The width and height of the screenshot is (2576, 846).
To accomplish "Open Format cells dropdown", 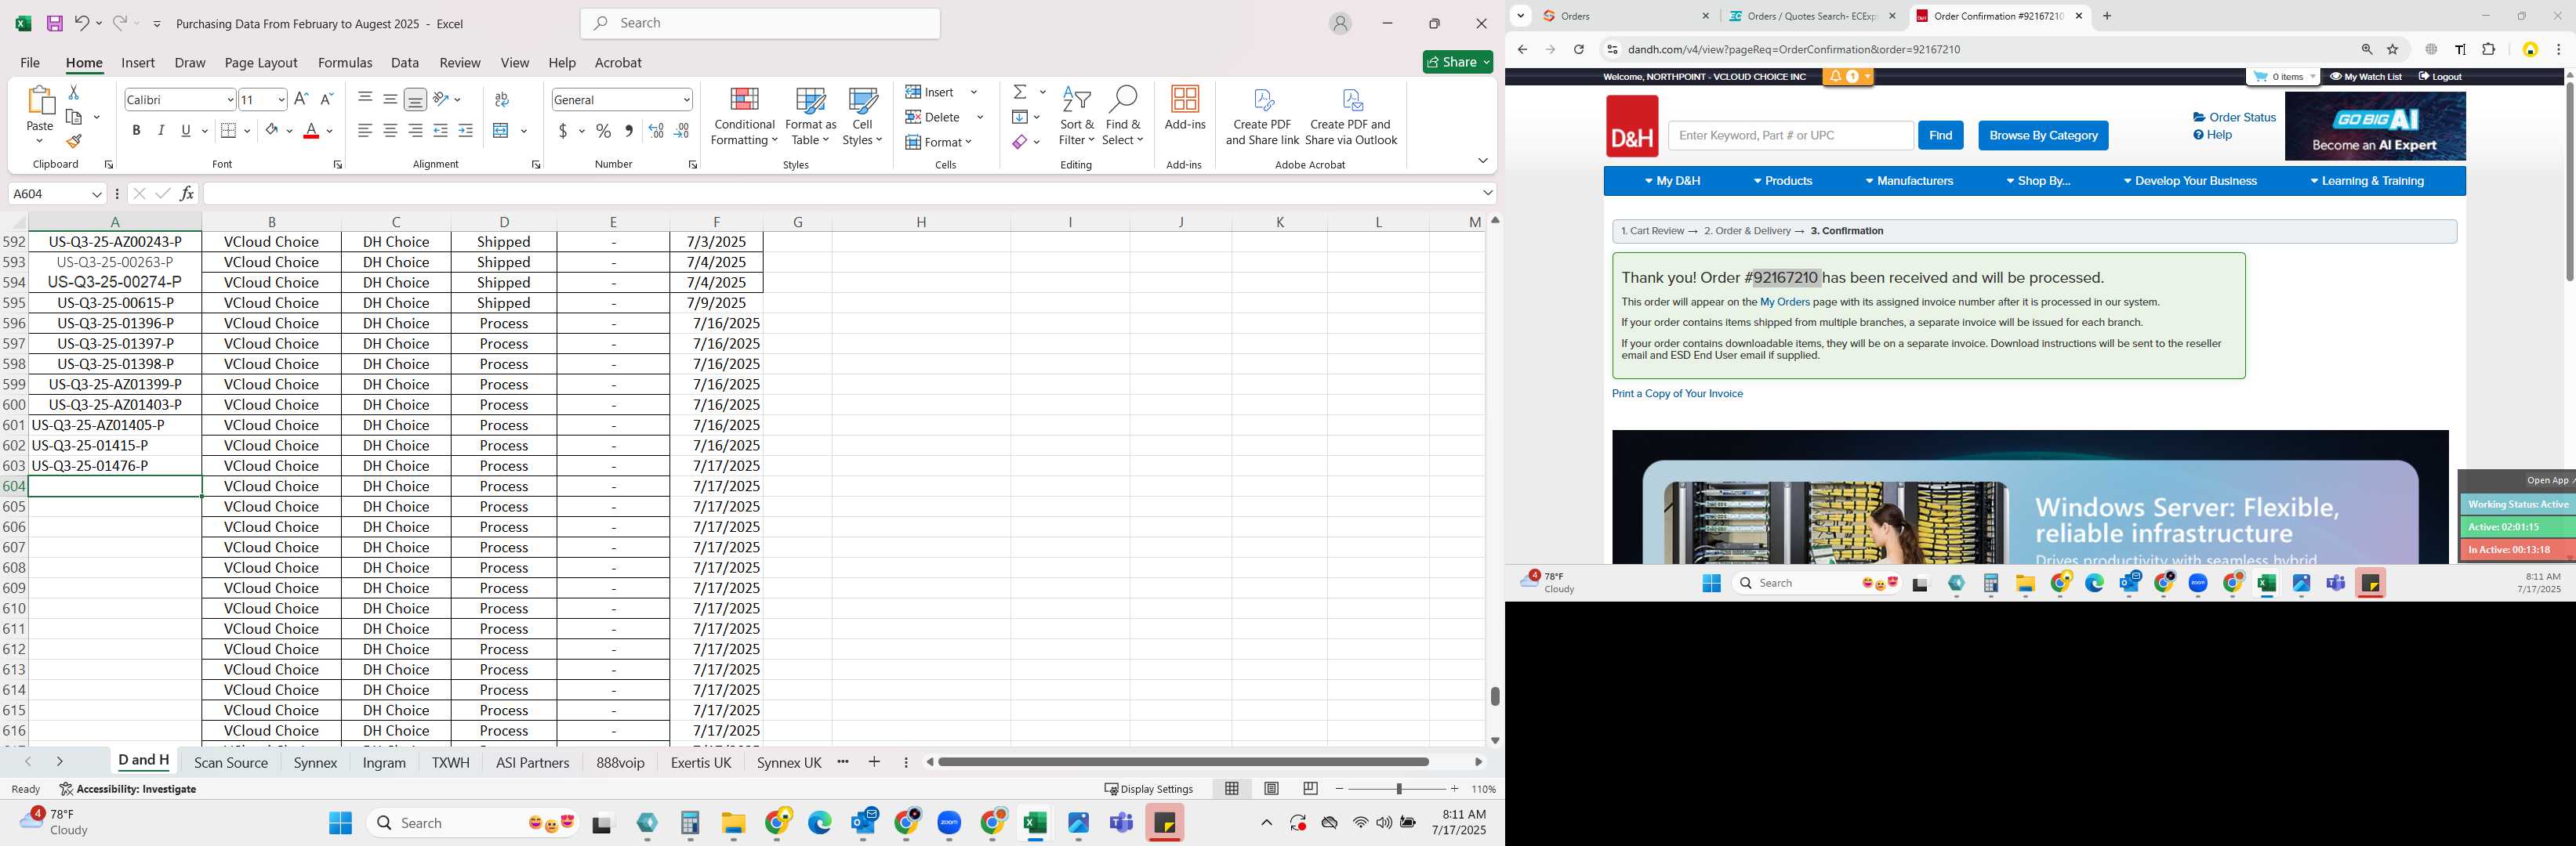I will [939, 142].
